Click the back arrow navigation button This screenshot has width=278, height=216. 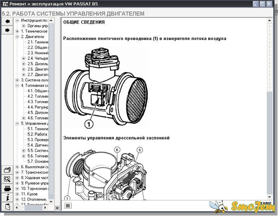(8, 22)
